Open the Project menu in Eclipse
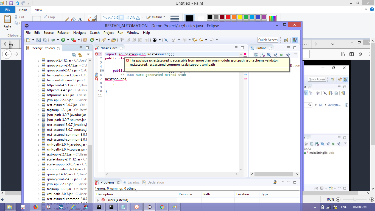This screenshot has height=211, width=375. click(108, 33)
